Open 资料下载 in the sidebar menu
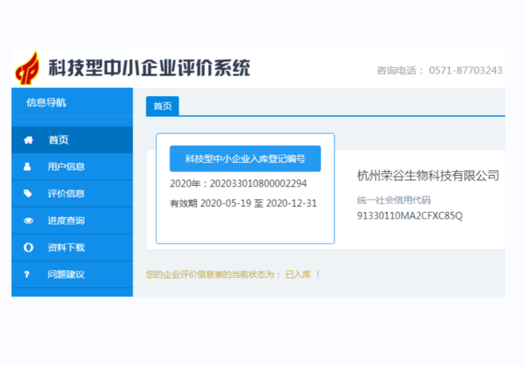 pyautogui.click(x=72, y=247)
